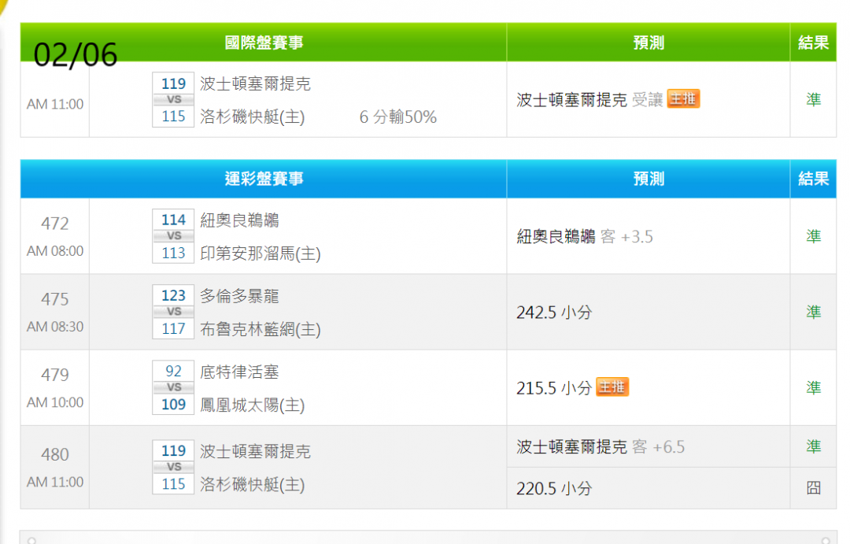850x544 pixels.
Task: Click the 準 result for game 479
Action: [813, 387]
